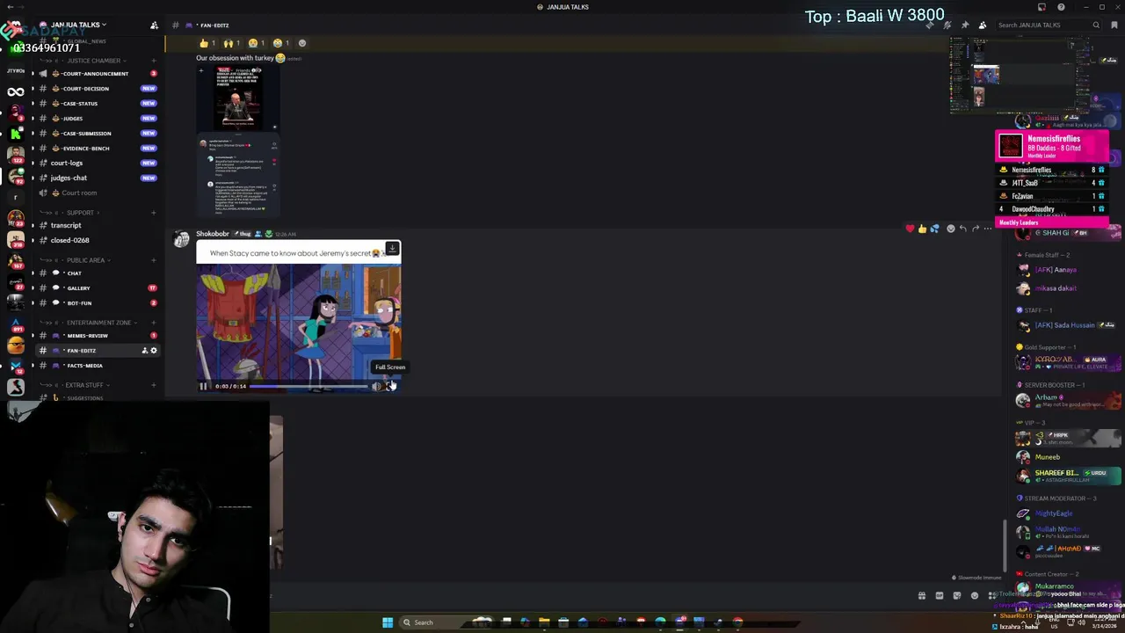The image size is (1125, 633).
Task: Open File Explorer from the taskbar
Action: pyautogui.click(x=544, y=622)
